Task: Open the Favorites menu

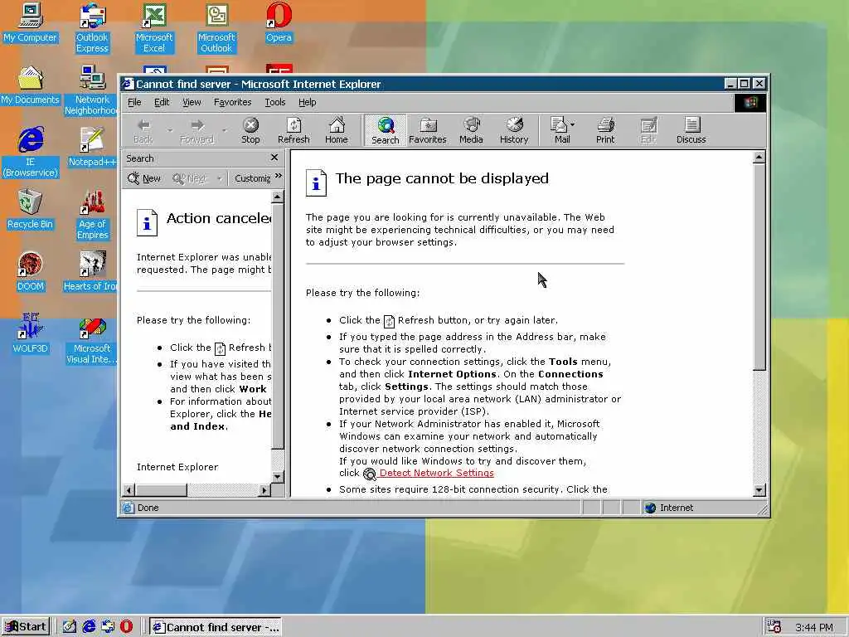Action: pyautogui.click(x=233, y=102)
